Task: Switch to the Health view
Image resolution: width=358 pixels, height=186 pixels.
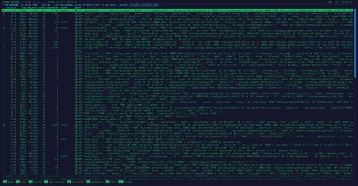Action: coord(38,182)
